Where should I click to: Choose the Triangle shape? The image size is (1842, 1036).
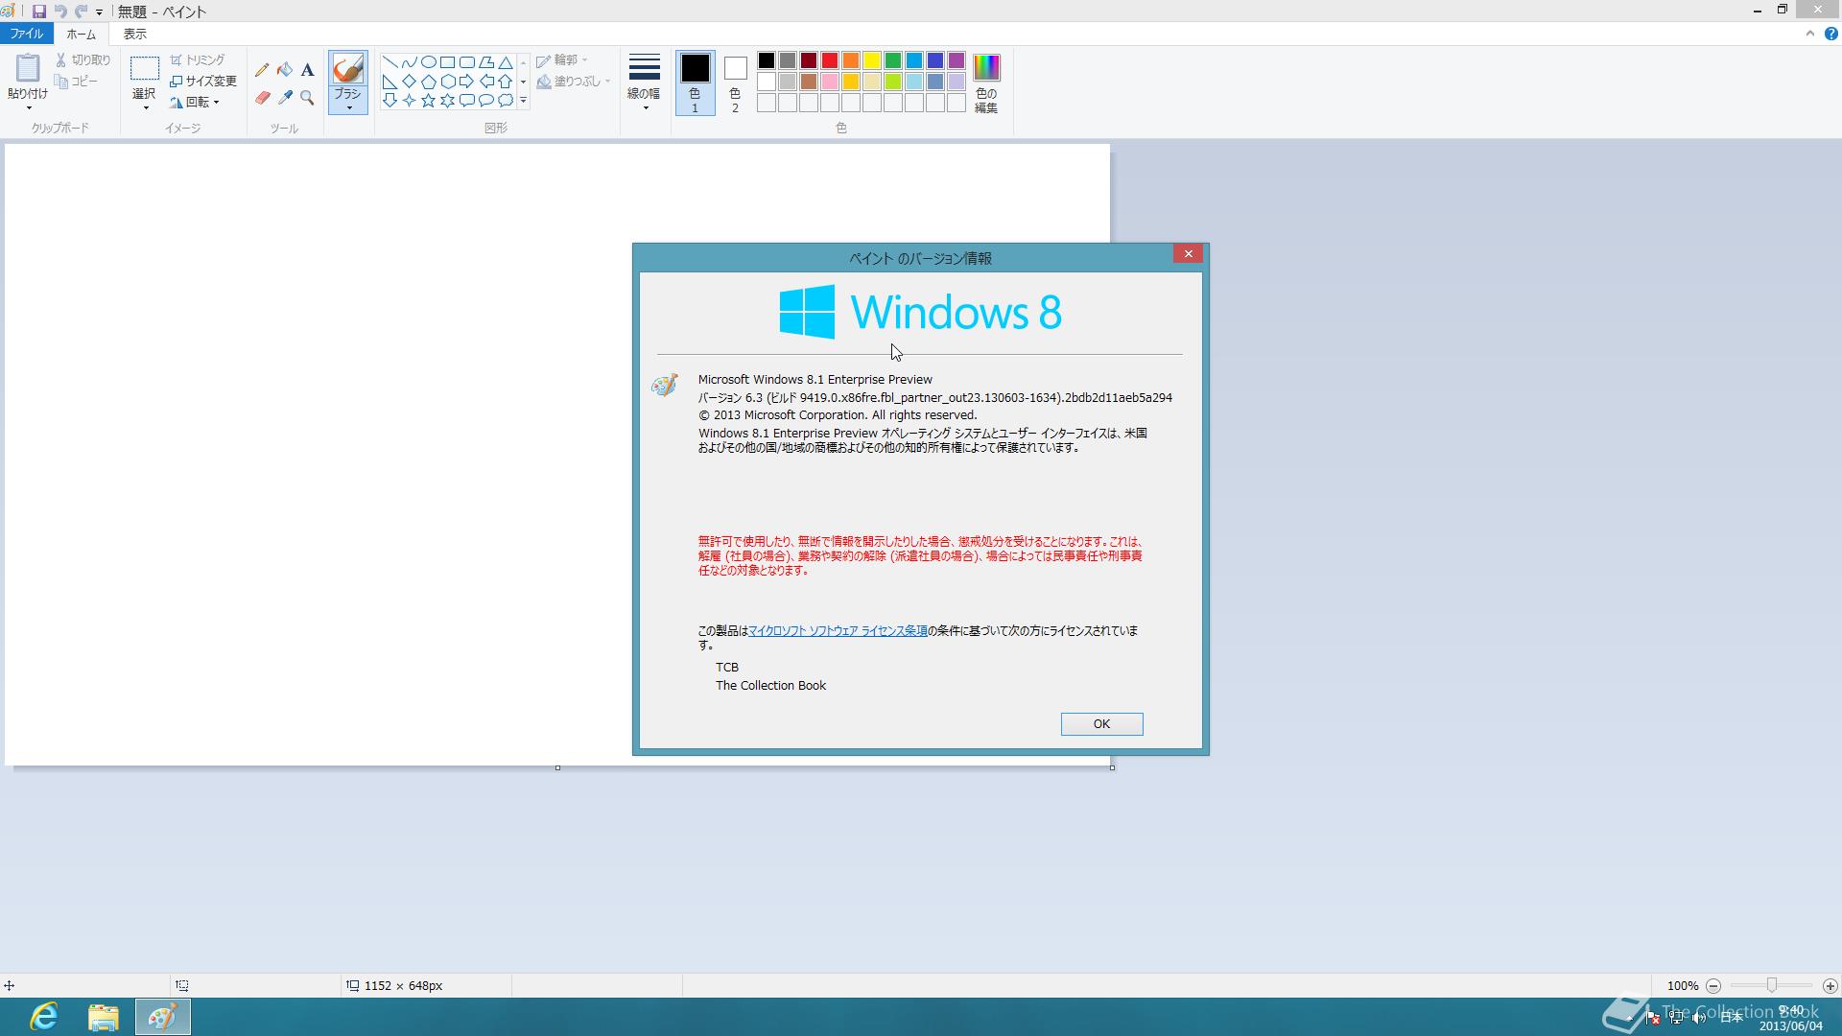pyautogui.click(x=506, y=61)
